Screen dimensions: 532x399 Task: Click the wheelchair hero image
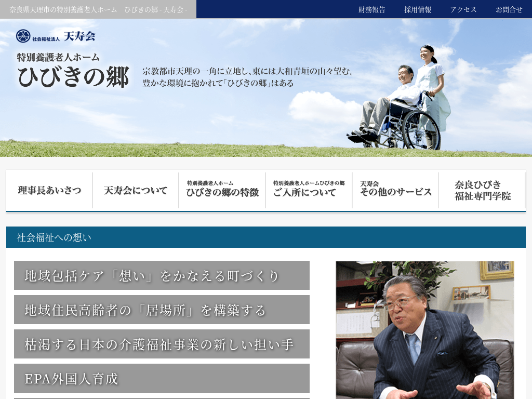pyautogui.click(x=400, y=98)
